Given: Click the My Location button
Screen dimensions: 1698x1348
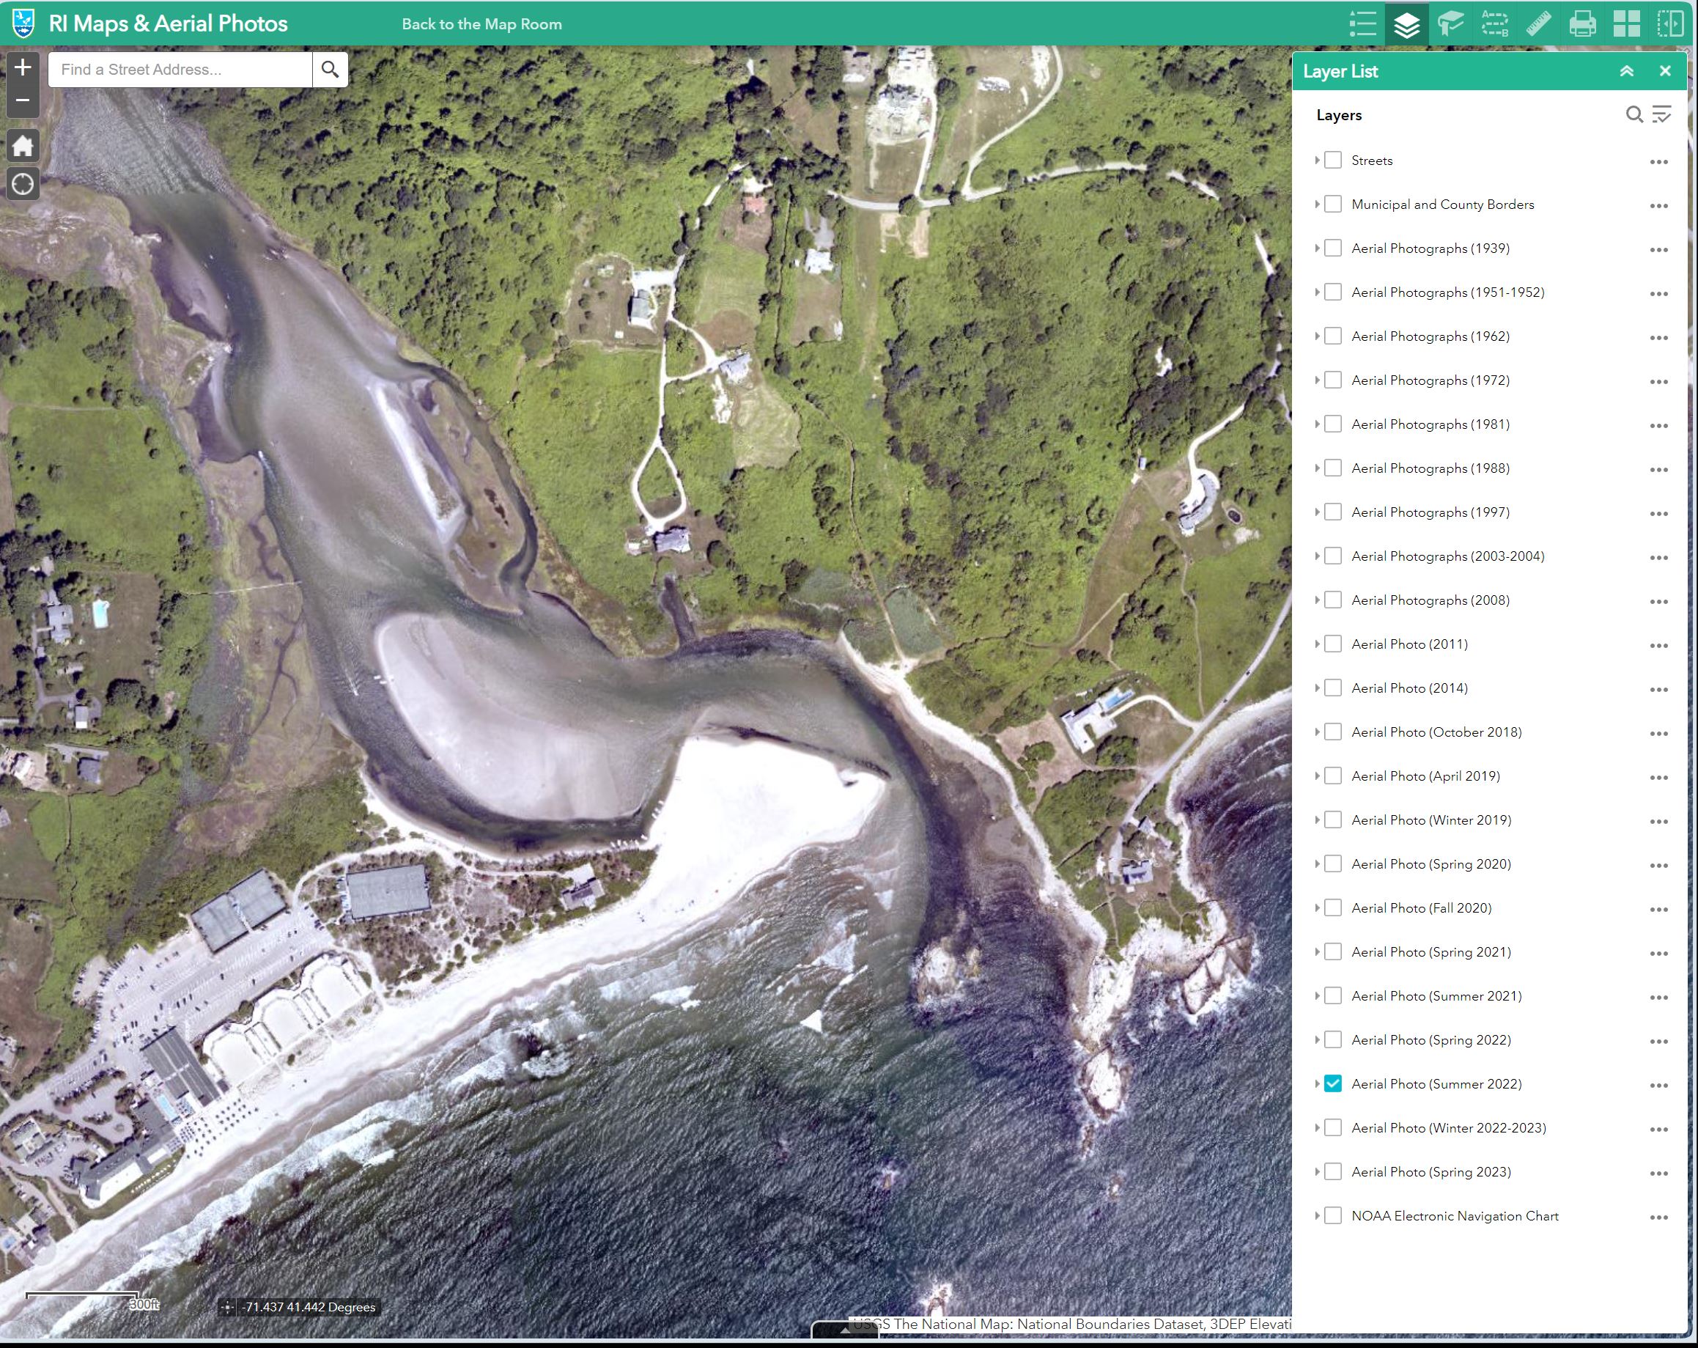Looking at the screenshot, I should point(23,185).
